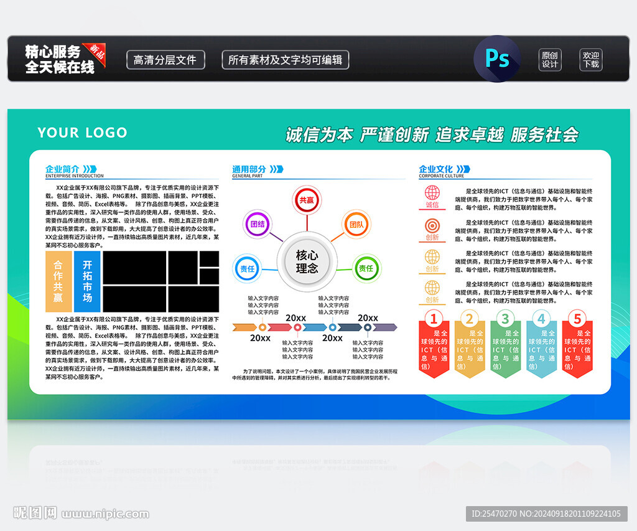Image resolution: width=637 pixels, height=531 pixels.
Task: Click the blue 开拓市场 banner
Action: [x=87, y=281]
